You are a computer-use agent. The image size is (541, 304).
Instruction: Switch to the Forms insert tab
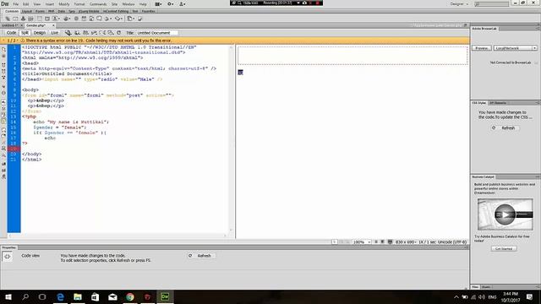(x=40, y=11)
